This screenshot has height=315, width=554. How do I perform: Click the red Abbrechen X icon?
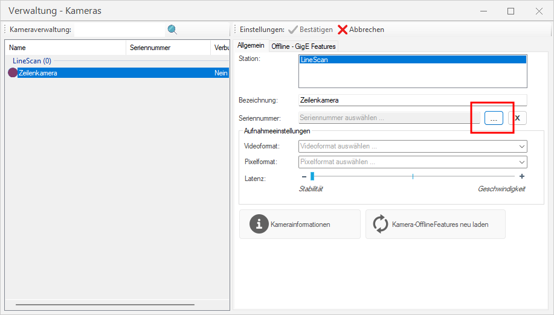point(343,30)
